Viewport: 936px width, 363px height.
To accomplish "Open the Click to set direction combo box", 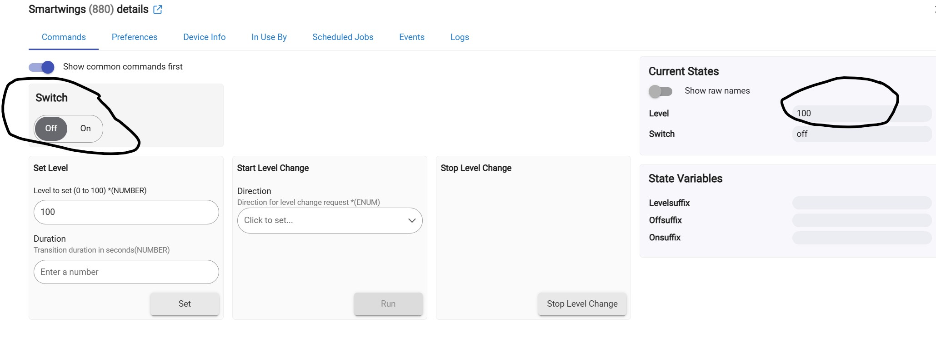I will click(323, 220).
